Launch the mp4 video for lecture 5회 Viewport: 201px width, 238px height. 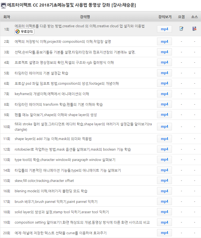[164, 73]
